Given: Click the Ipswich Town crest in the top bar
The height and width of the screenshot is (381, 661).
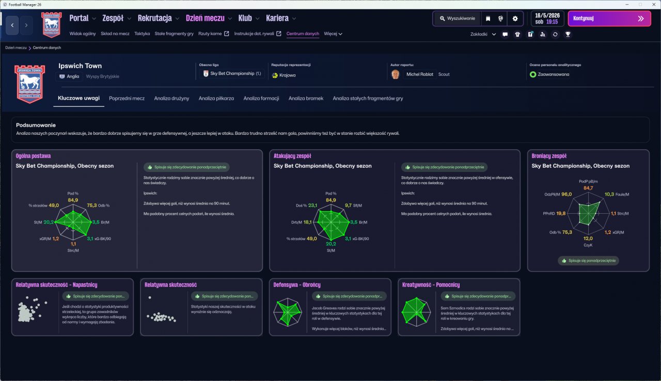Looking at the screenshot, I should point(52,25).
